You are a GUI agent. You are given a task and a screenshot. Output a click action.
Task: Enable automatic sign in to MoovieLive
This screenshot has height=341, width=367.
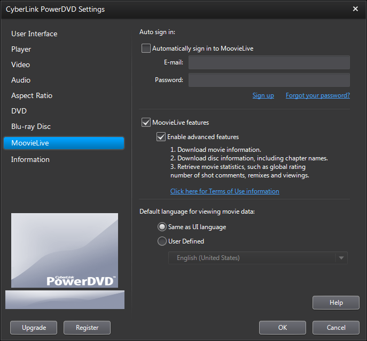(146, 48)
